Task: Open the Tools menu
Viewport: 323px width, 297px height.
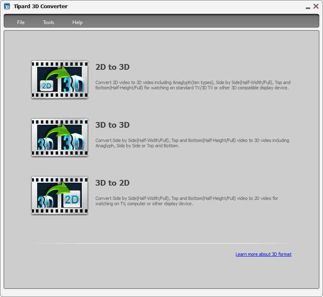Action: (x=48, y=22)
